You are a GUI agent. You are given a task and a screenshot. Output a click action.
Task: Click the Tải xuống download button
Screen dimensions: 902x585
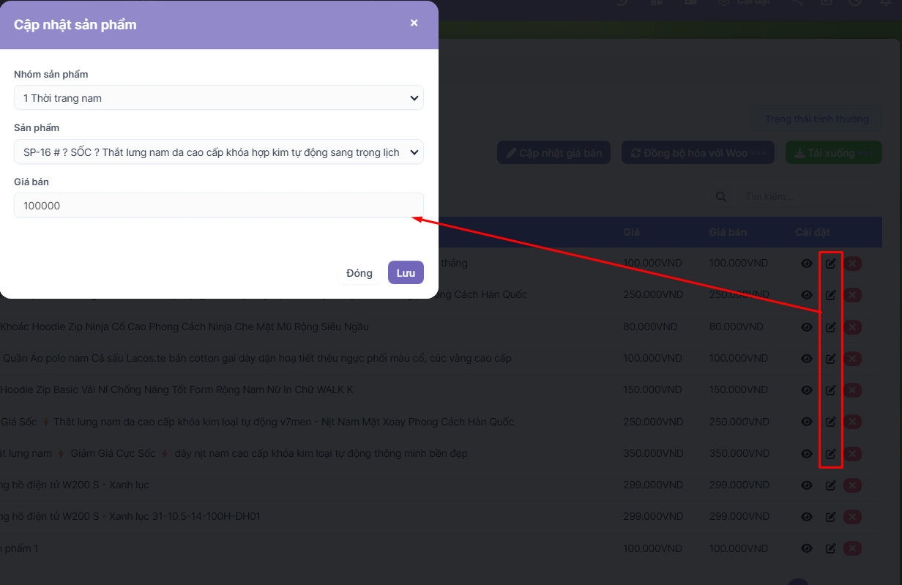(833, 153)
